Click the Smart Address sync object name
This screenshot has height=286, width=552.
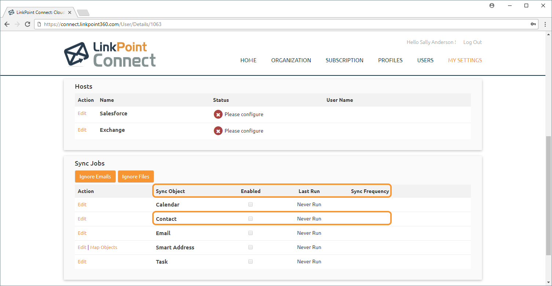point(175,247)
